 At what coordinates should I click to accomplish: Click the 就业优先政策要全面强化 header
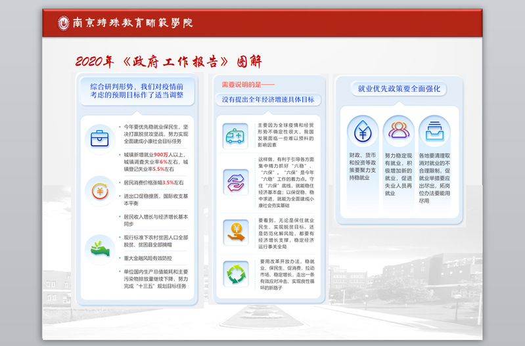399,89
